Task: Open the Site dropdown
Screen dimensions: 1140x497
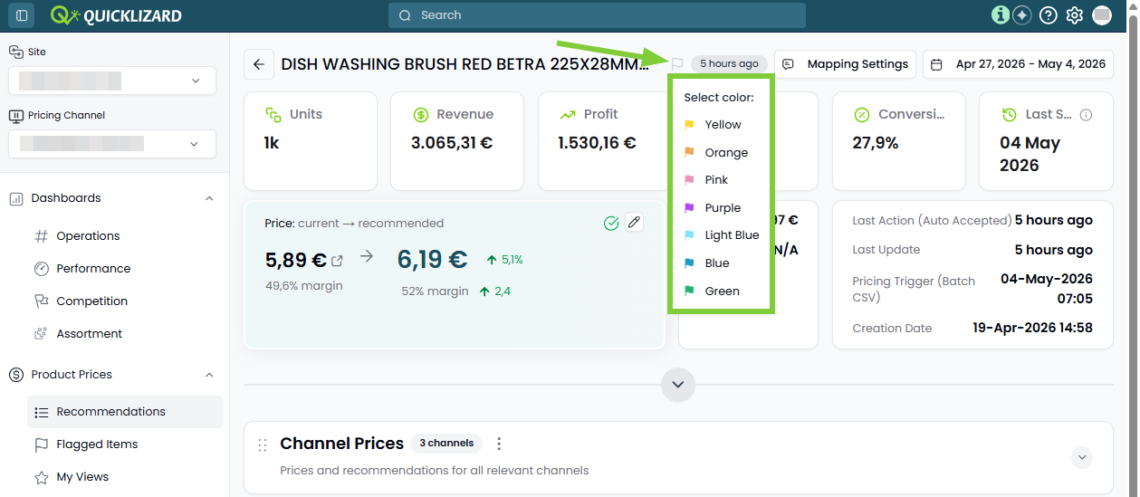Action: click(112, 81)
